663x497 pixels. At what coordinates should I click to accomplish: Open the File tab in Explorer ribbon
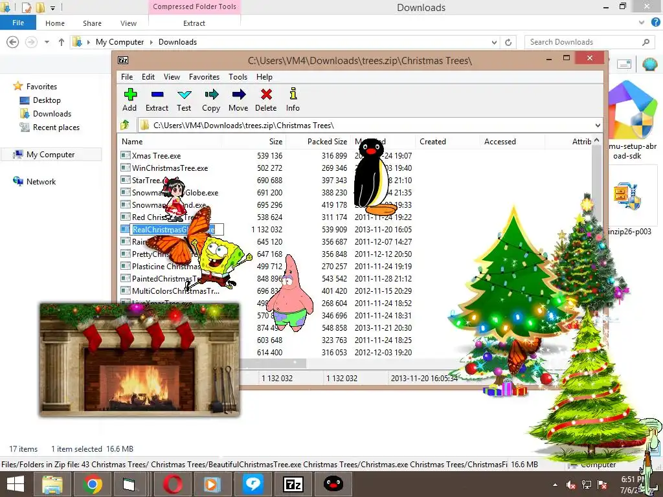click(18, 23)
